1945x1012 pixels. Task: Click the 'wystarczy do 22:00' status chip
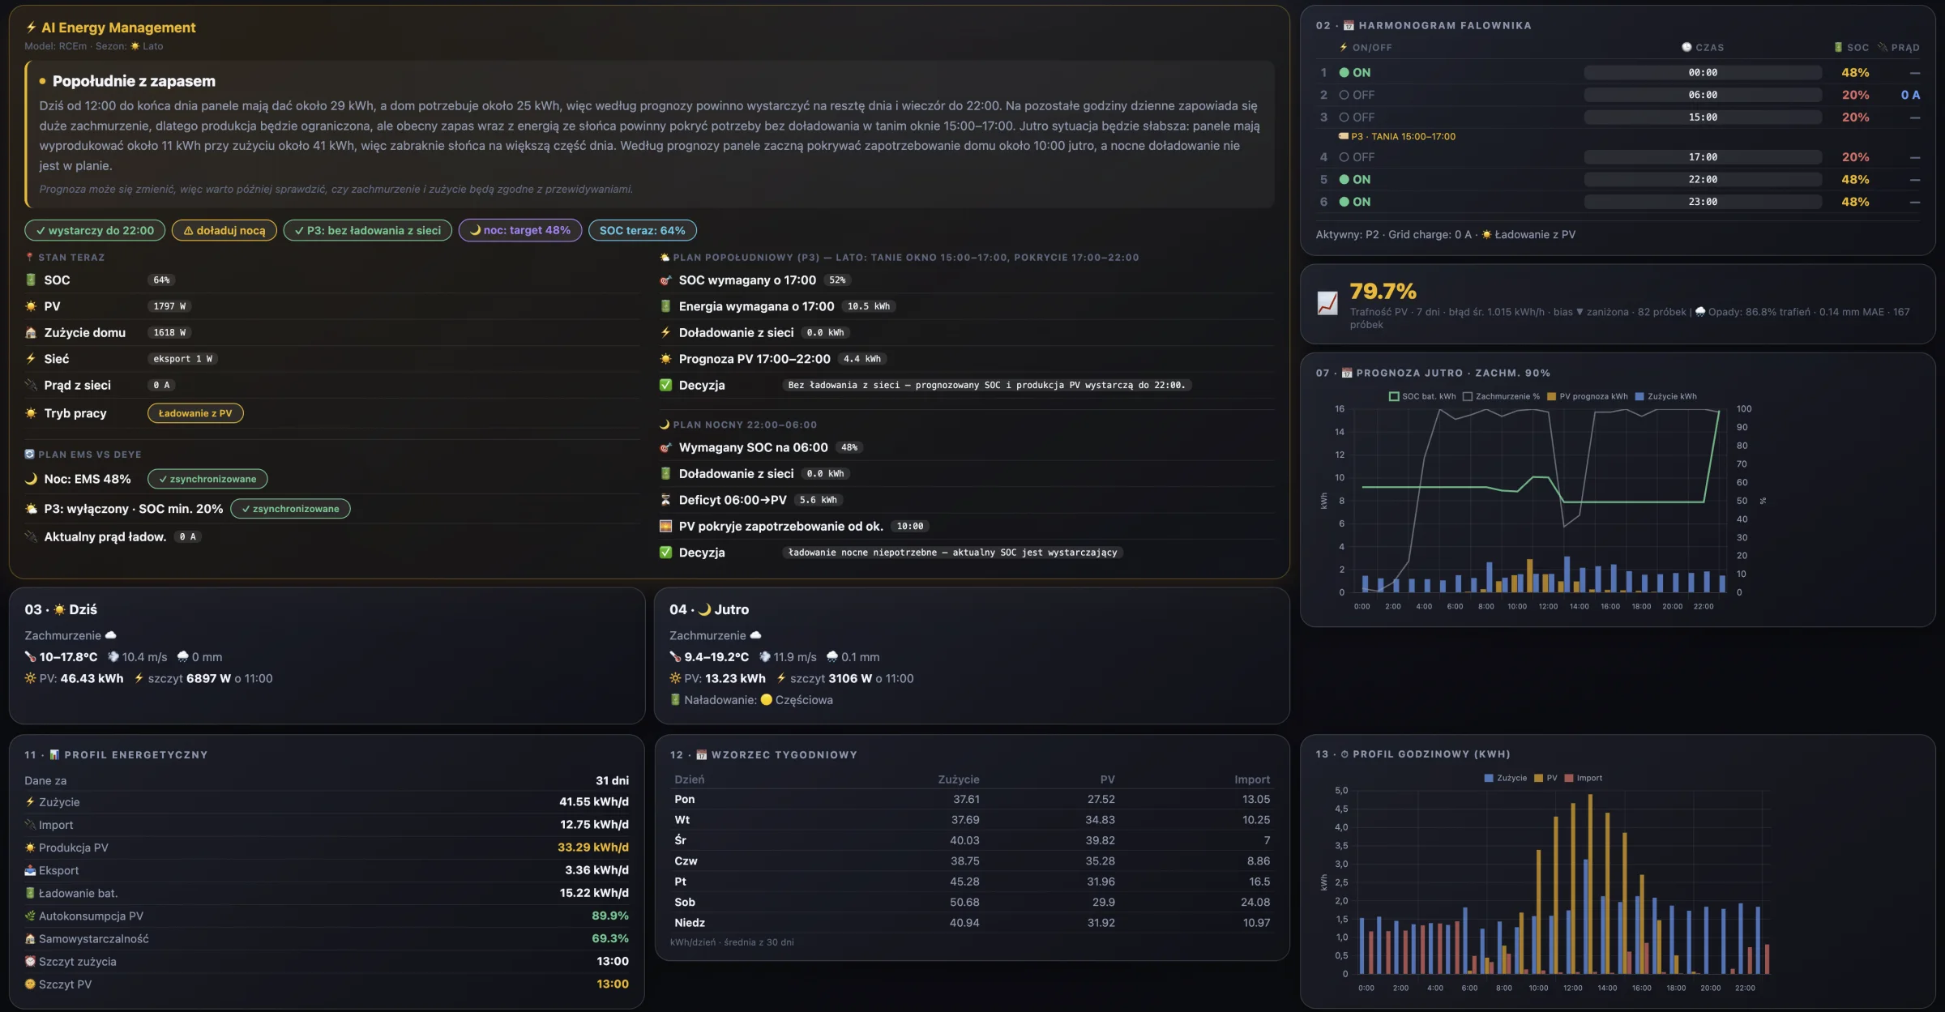[95, 230]
